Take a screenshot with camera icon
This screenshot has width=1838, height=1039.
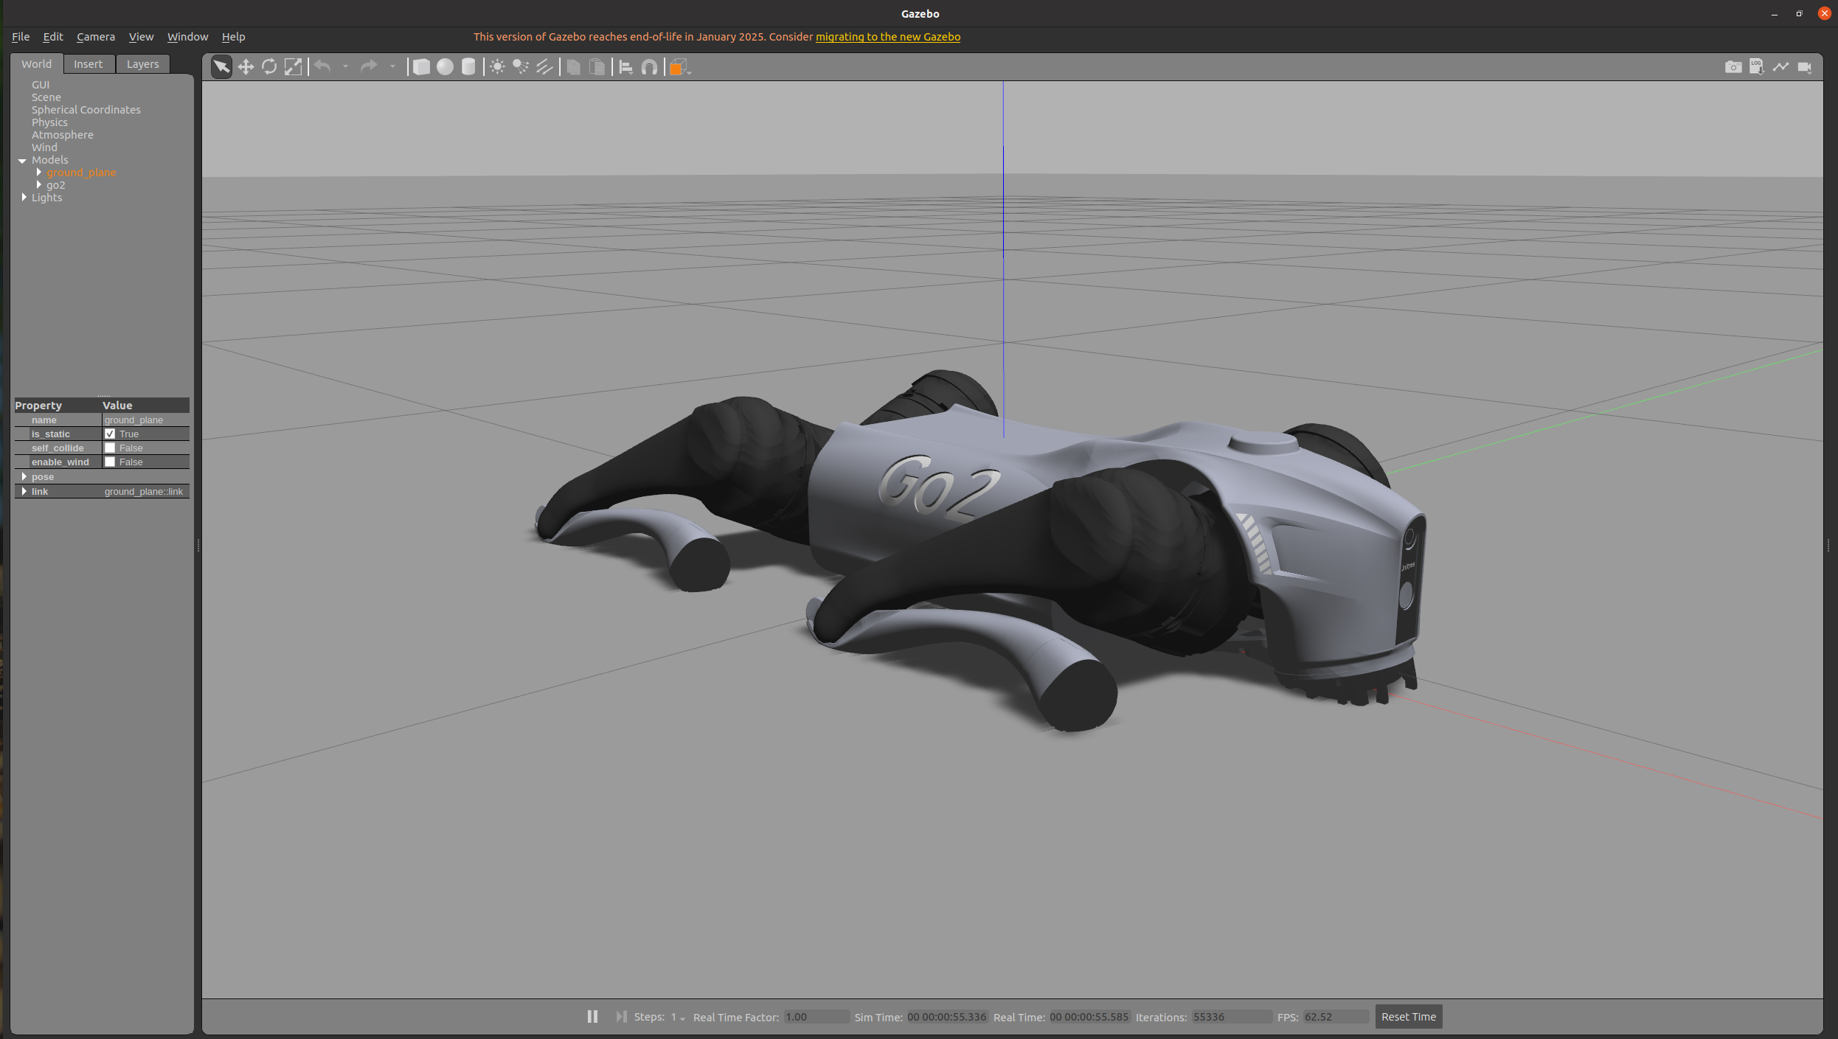(1733, 67)
